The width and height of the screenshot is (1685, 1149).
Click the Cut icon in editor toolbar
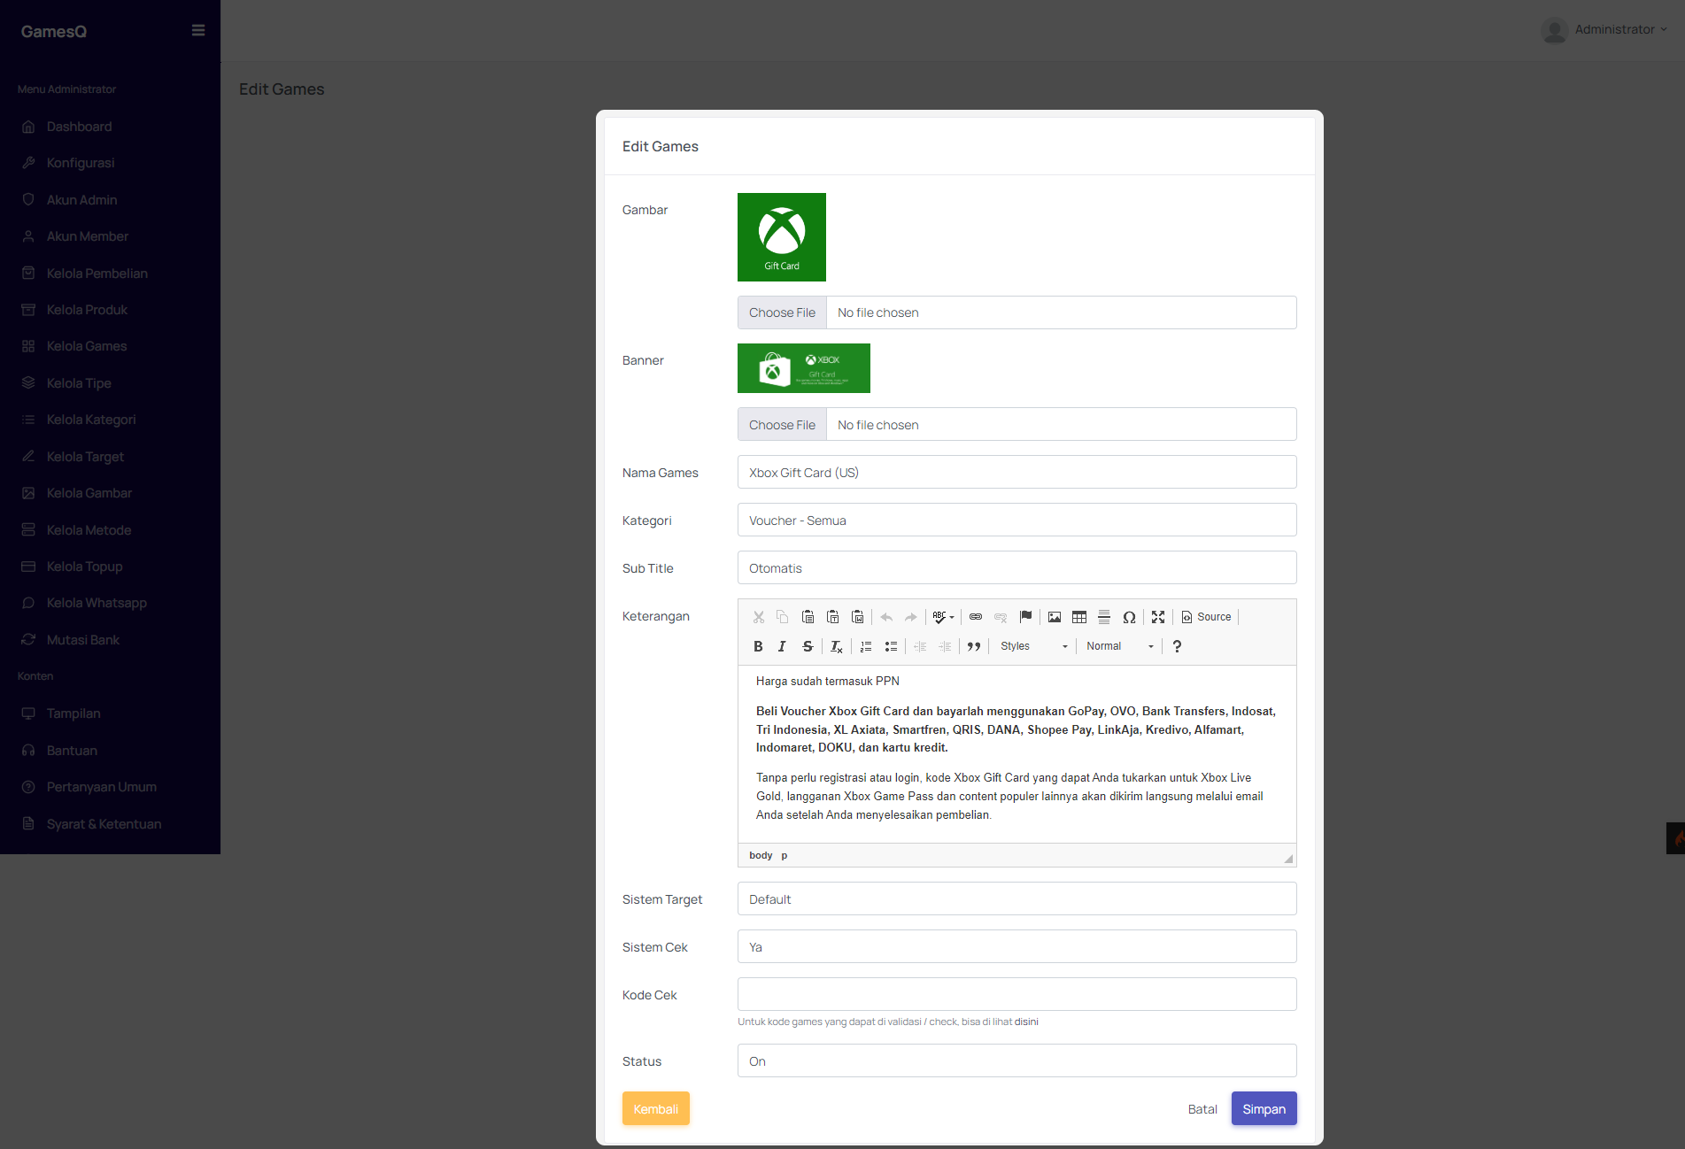pos(759,617)
